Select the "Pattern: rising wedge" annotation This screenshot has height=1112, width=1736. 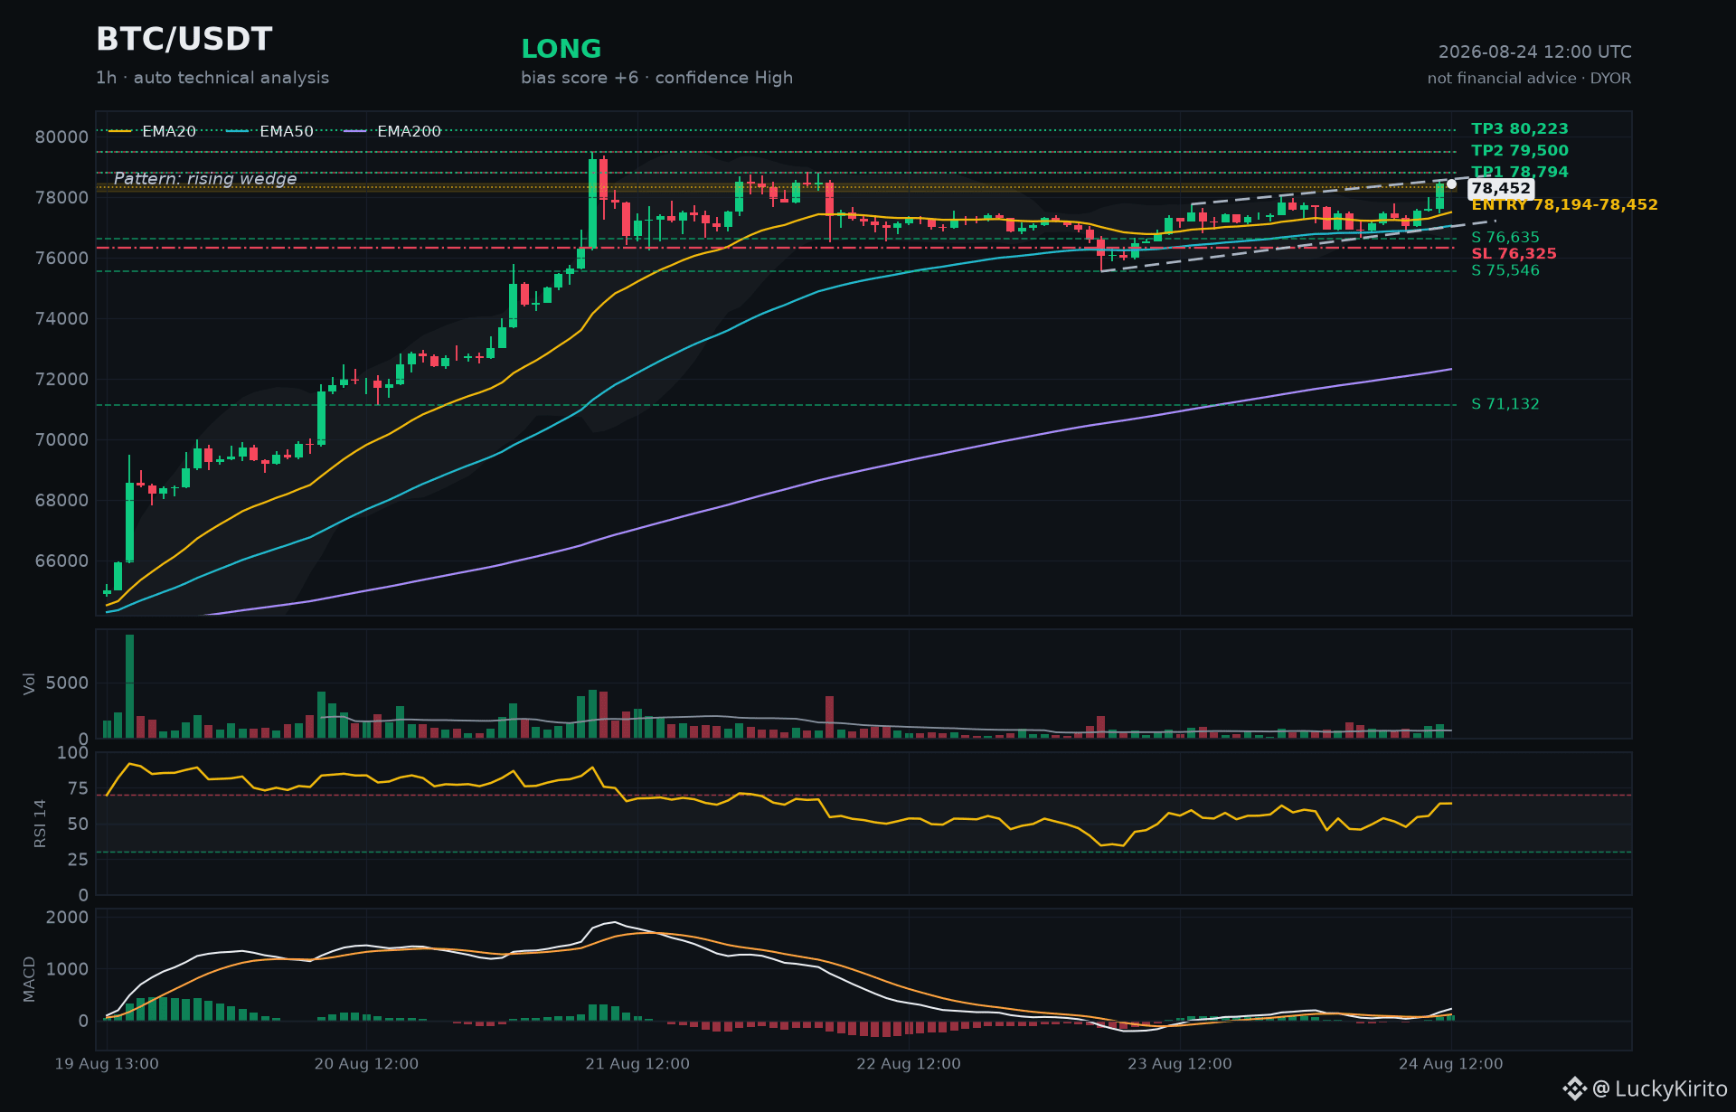coord(205,179)
